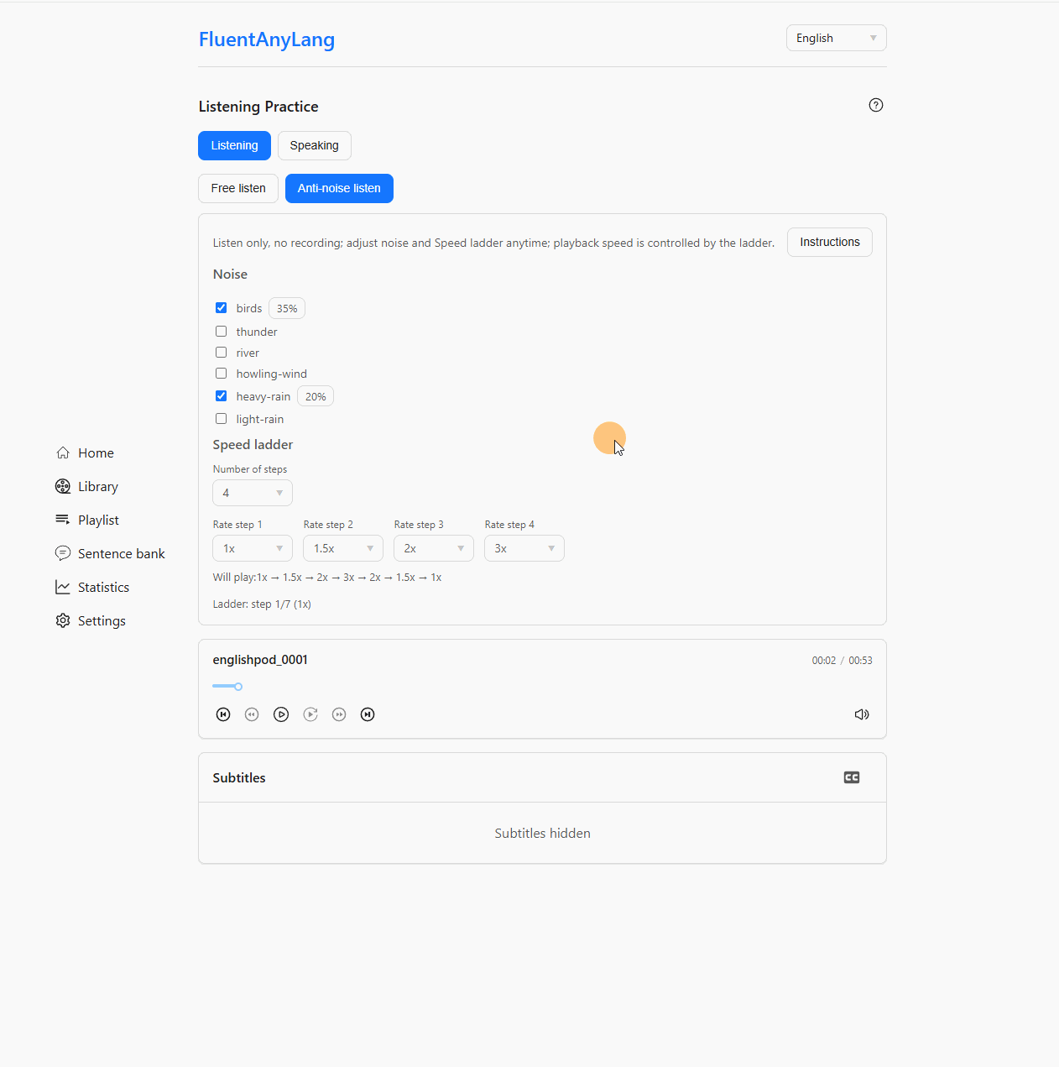
Task: Open the Rate step 2 dropdown
Action: click(x=343, y=548)
